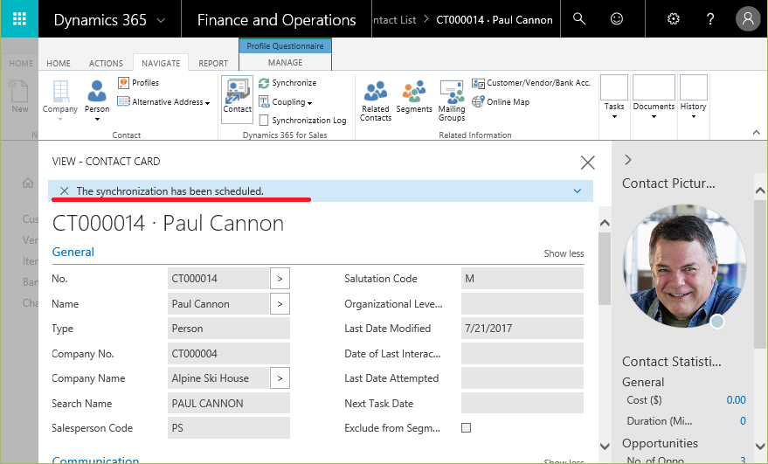Open the MANAGE tab
This screenshot has height=464, width=768.
coord(285,63)
